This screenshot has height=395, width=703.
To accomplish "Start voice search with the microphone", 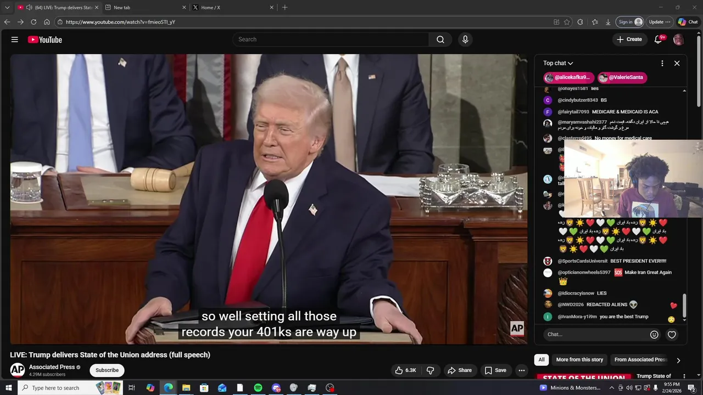I will [x=465, y=39].
